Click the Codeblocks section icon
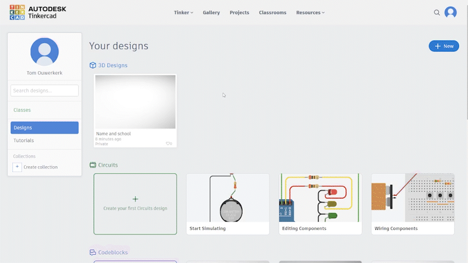 93,252
